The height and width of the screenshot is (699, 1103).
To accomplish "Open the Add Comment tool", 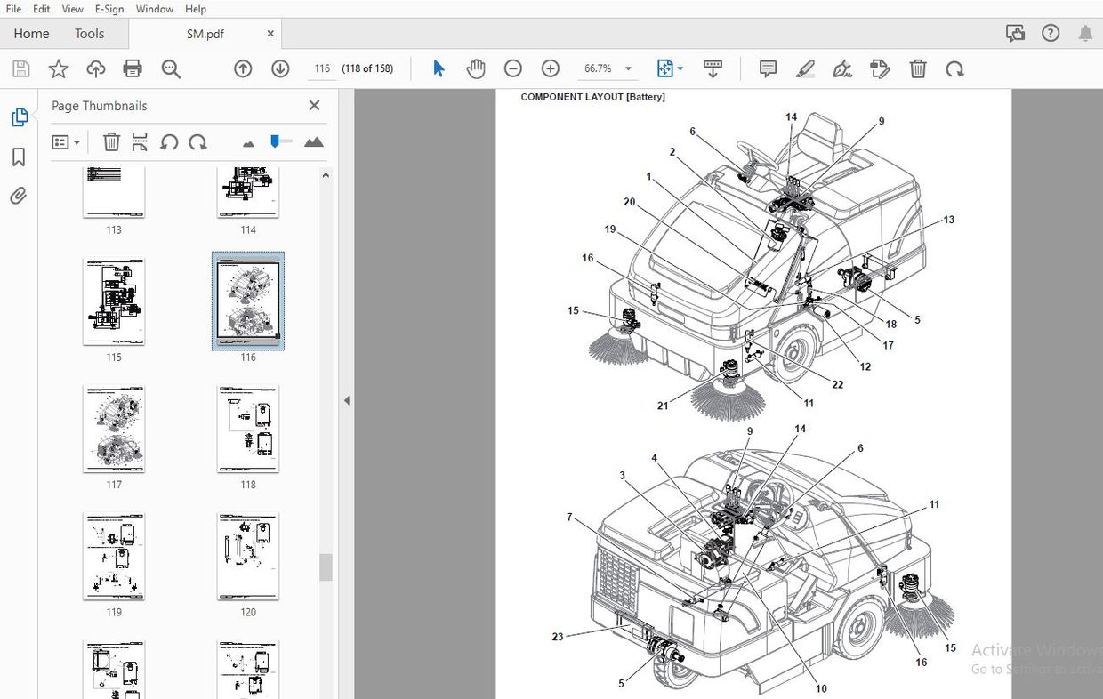I will [767, 68].
